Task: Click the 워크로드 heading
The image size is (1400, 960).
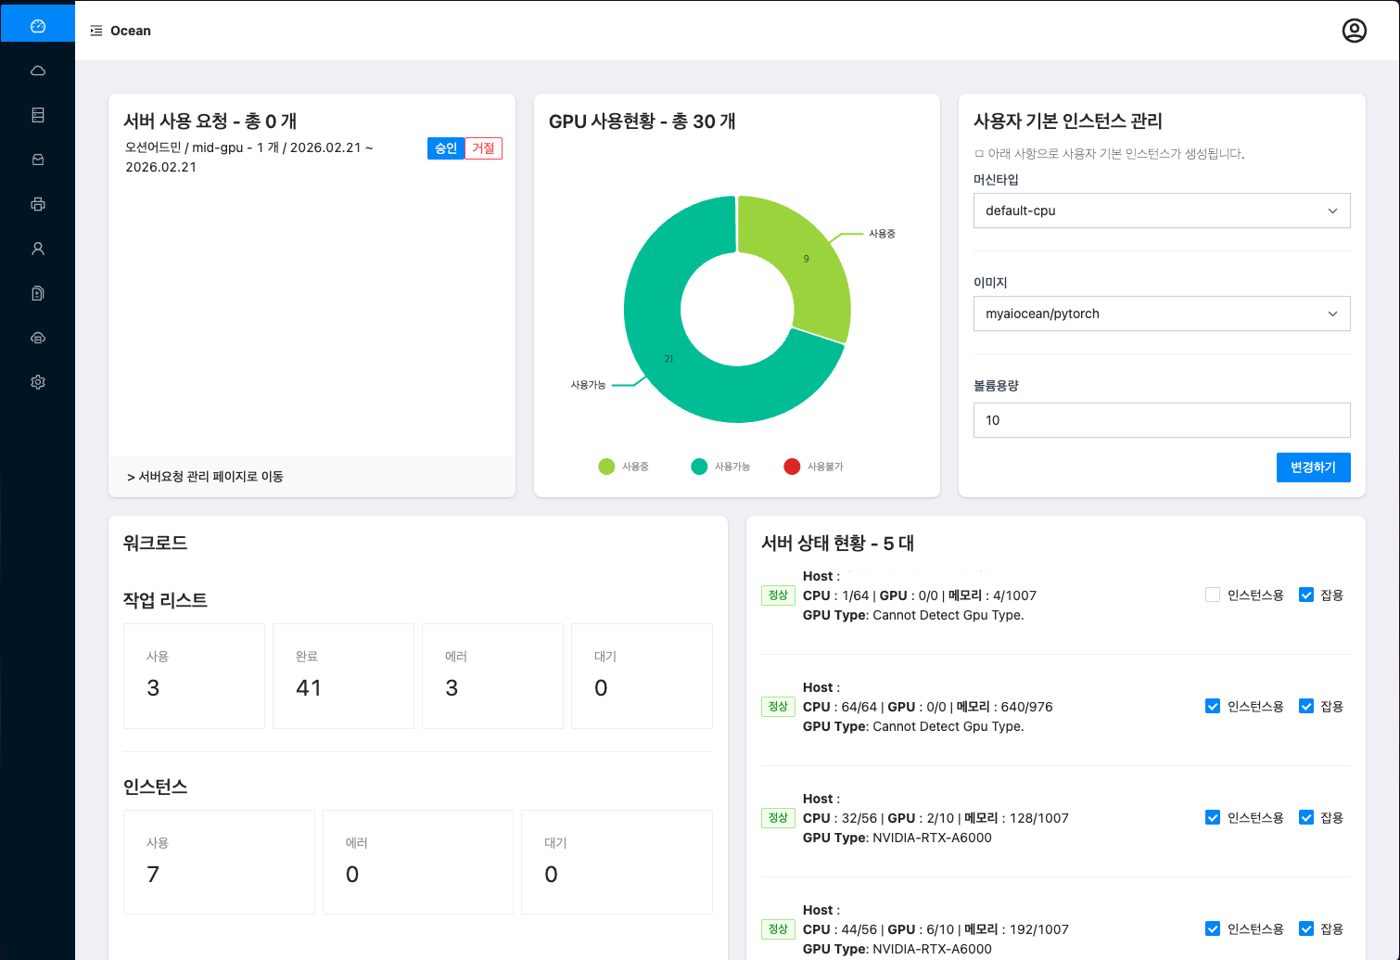Action: (x=156, y=543)
